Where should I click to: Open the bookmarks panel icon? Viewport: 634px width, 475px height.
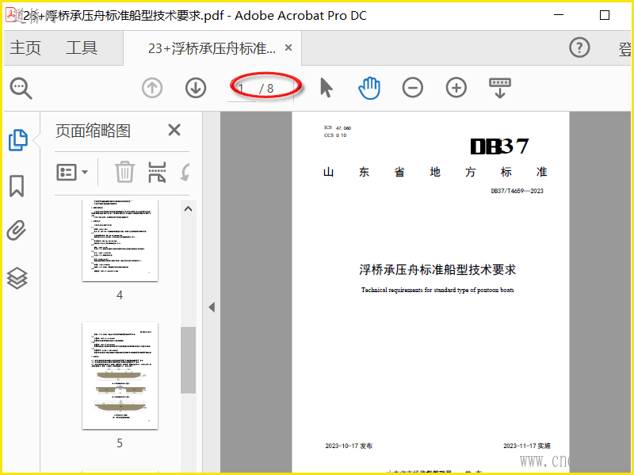pos(17,186)
